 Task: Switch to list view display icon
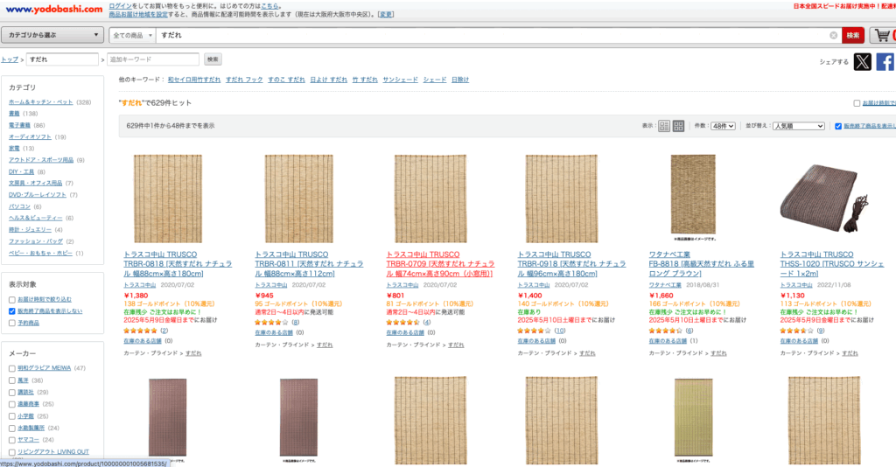pyautogui.click(x=664, y=126)
